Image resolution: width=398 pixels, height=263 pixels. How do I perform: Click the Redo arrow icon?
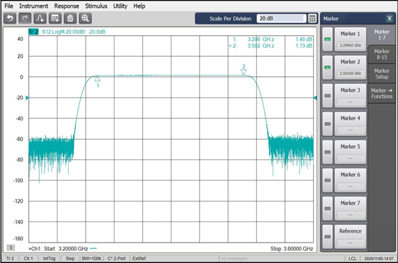[x=25, y=18]
